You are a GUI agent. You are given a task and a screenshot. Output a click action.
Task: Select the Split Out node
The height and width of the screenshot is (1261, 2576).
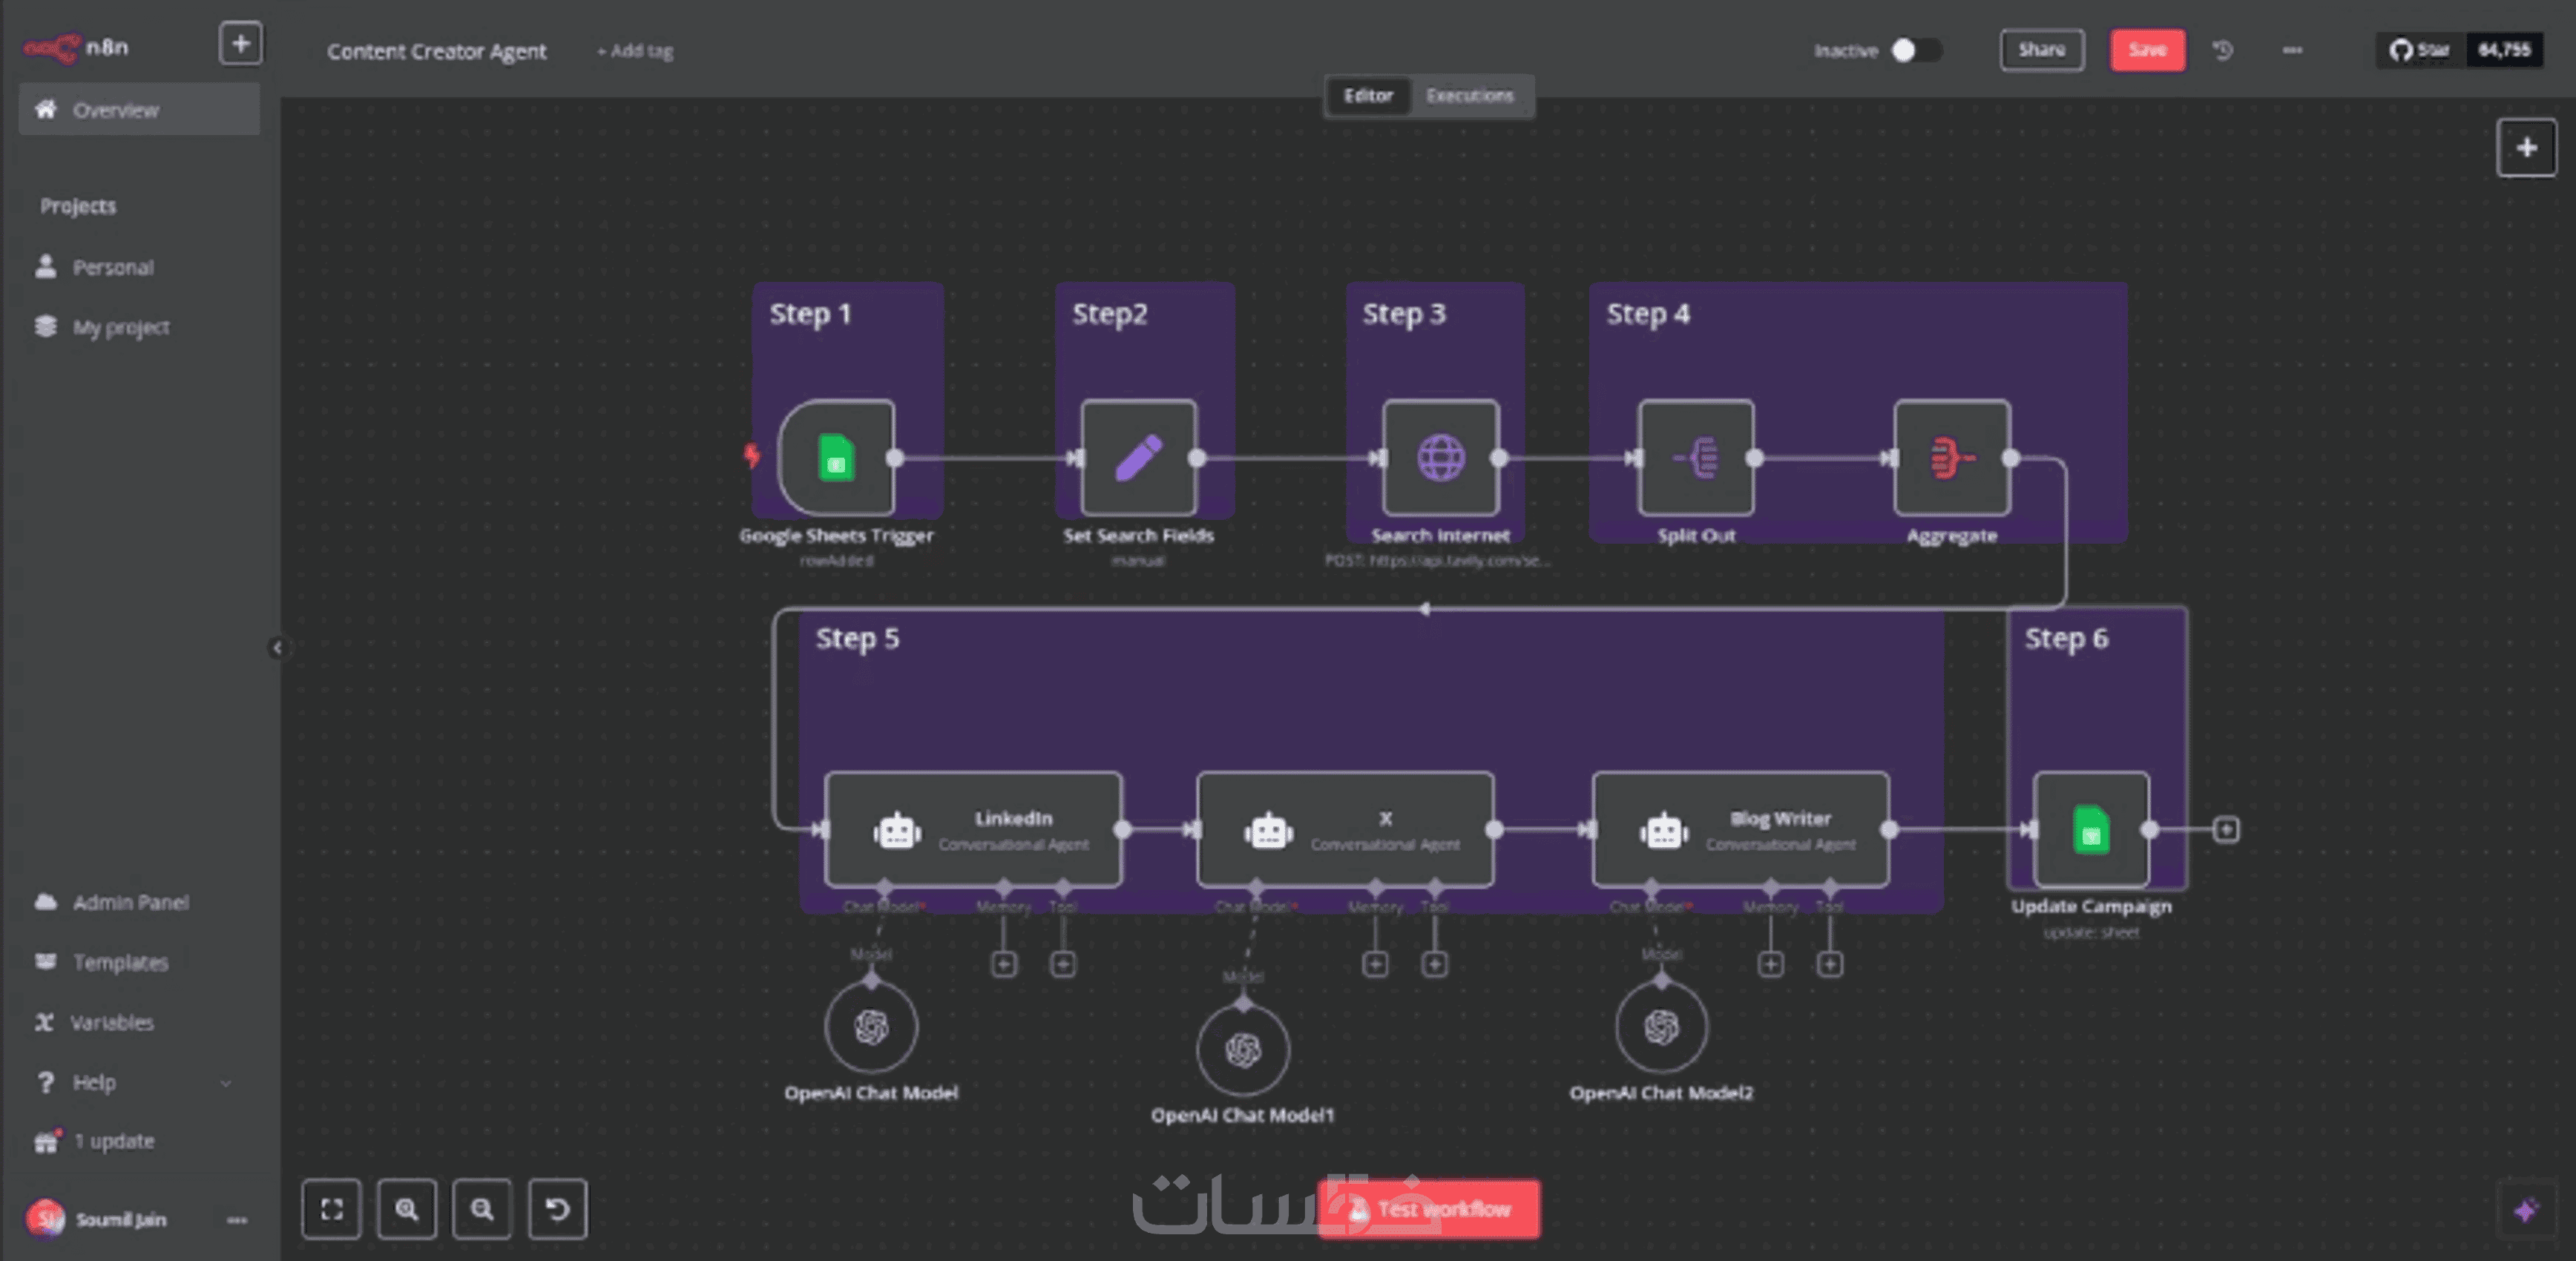click(x=1696, y=458)
